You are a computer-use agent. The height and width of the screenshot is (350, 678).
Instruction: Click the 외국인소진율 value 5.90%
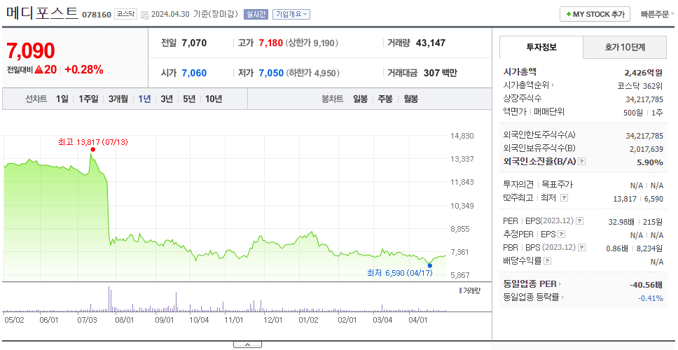click(651, 162)
